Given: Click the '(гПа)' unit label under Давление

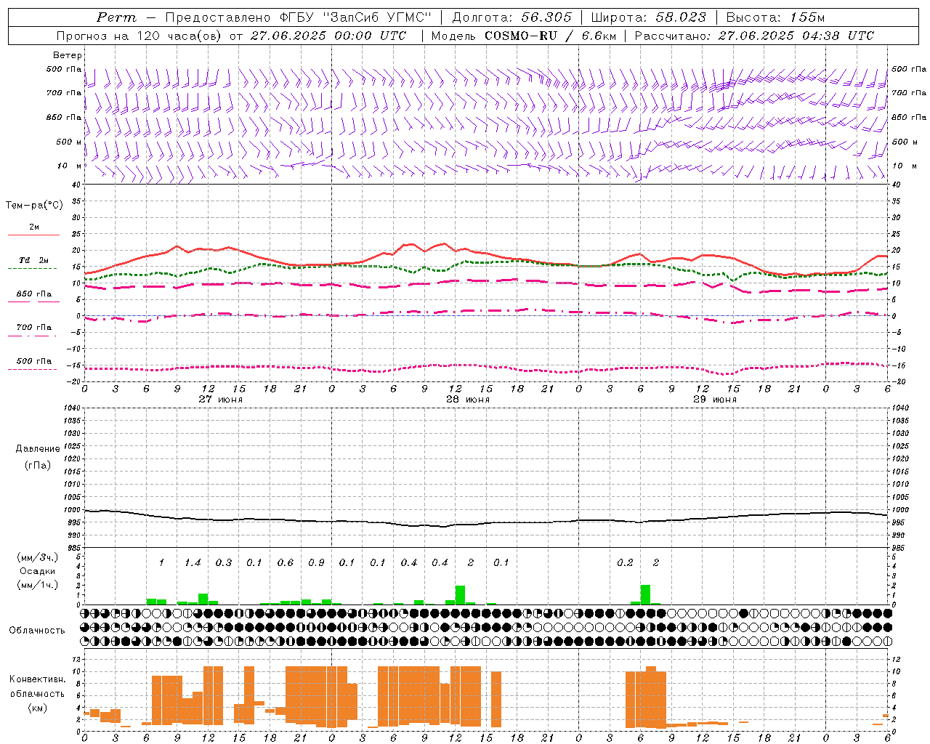Looking at the screenshot, I should tap(38, 465).
